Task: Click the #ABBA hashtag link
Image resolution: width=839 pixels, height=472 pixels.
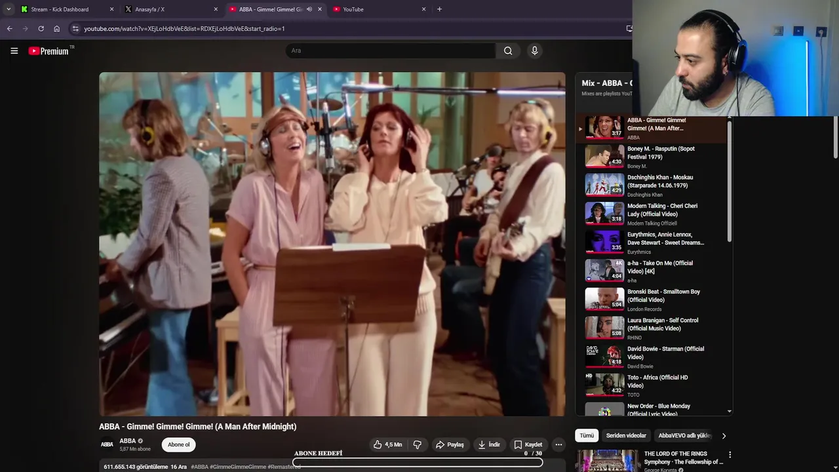Action: point(199,467)
